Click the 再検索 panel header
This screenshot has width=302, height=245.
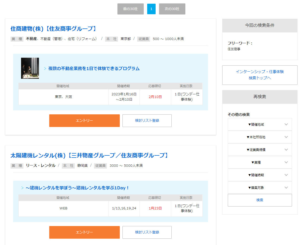pos(260,97)
